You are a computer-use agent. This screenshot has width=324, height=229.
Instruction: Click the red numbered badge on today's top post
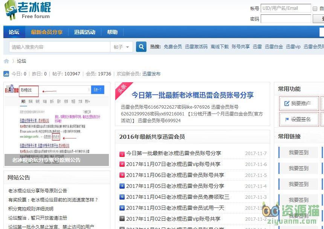click(123, 153)
